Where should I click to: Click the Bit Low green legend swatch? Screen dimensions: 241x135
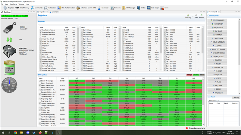point(196,75)
